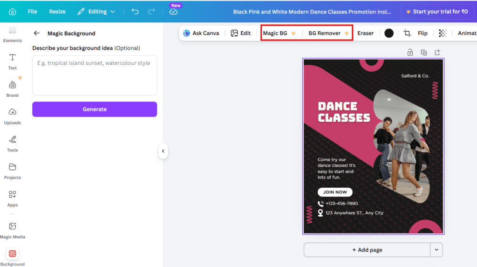The height and width of the screenshot is (267, 477).
Task: Expand the Add page options arrow
Action: (x=436, y=250)
